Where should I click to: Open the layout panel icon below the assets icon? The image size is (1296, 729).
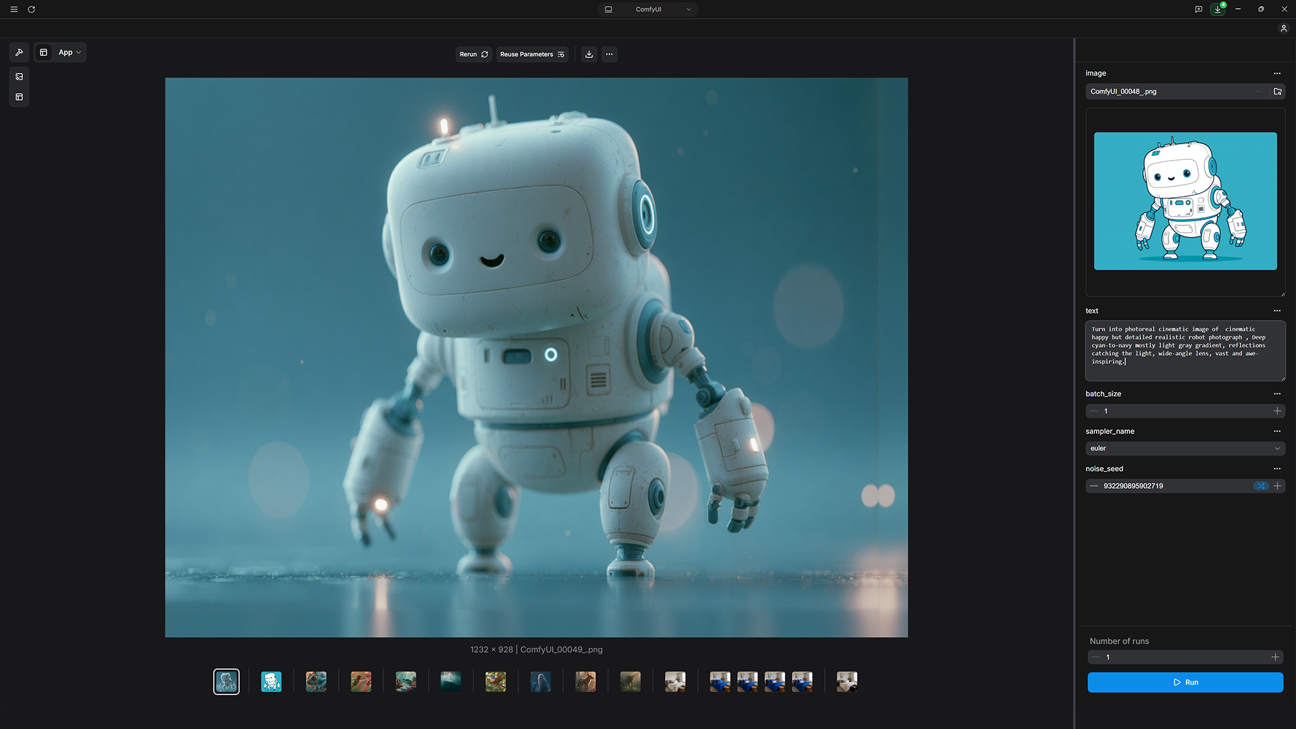19,97
